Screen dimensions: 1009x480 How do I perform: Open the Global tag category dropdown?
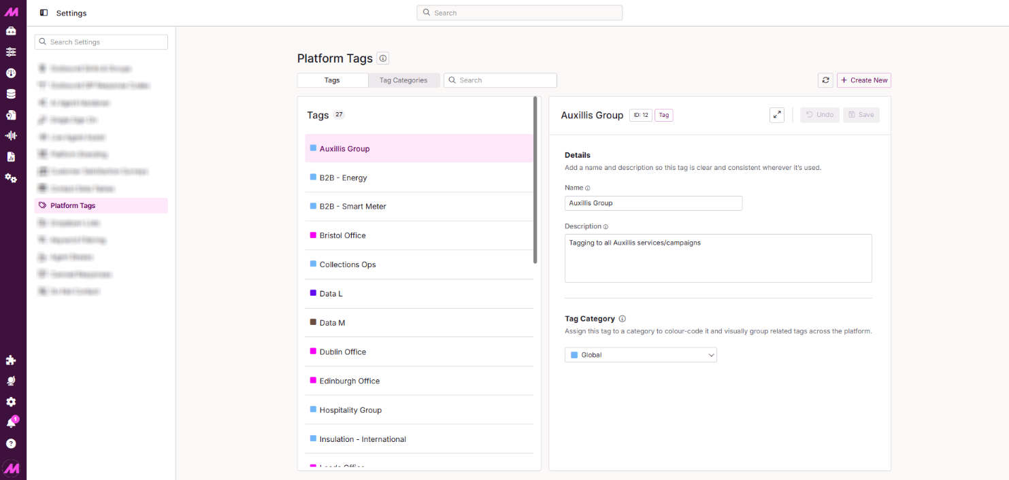click(x=641, y=355)
